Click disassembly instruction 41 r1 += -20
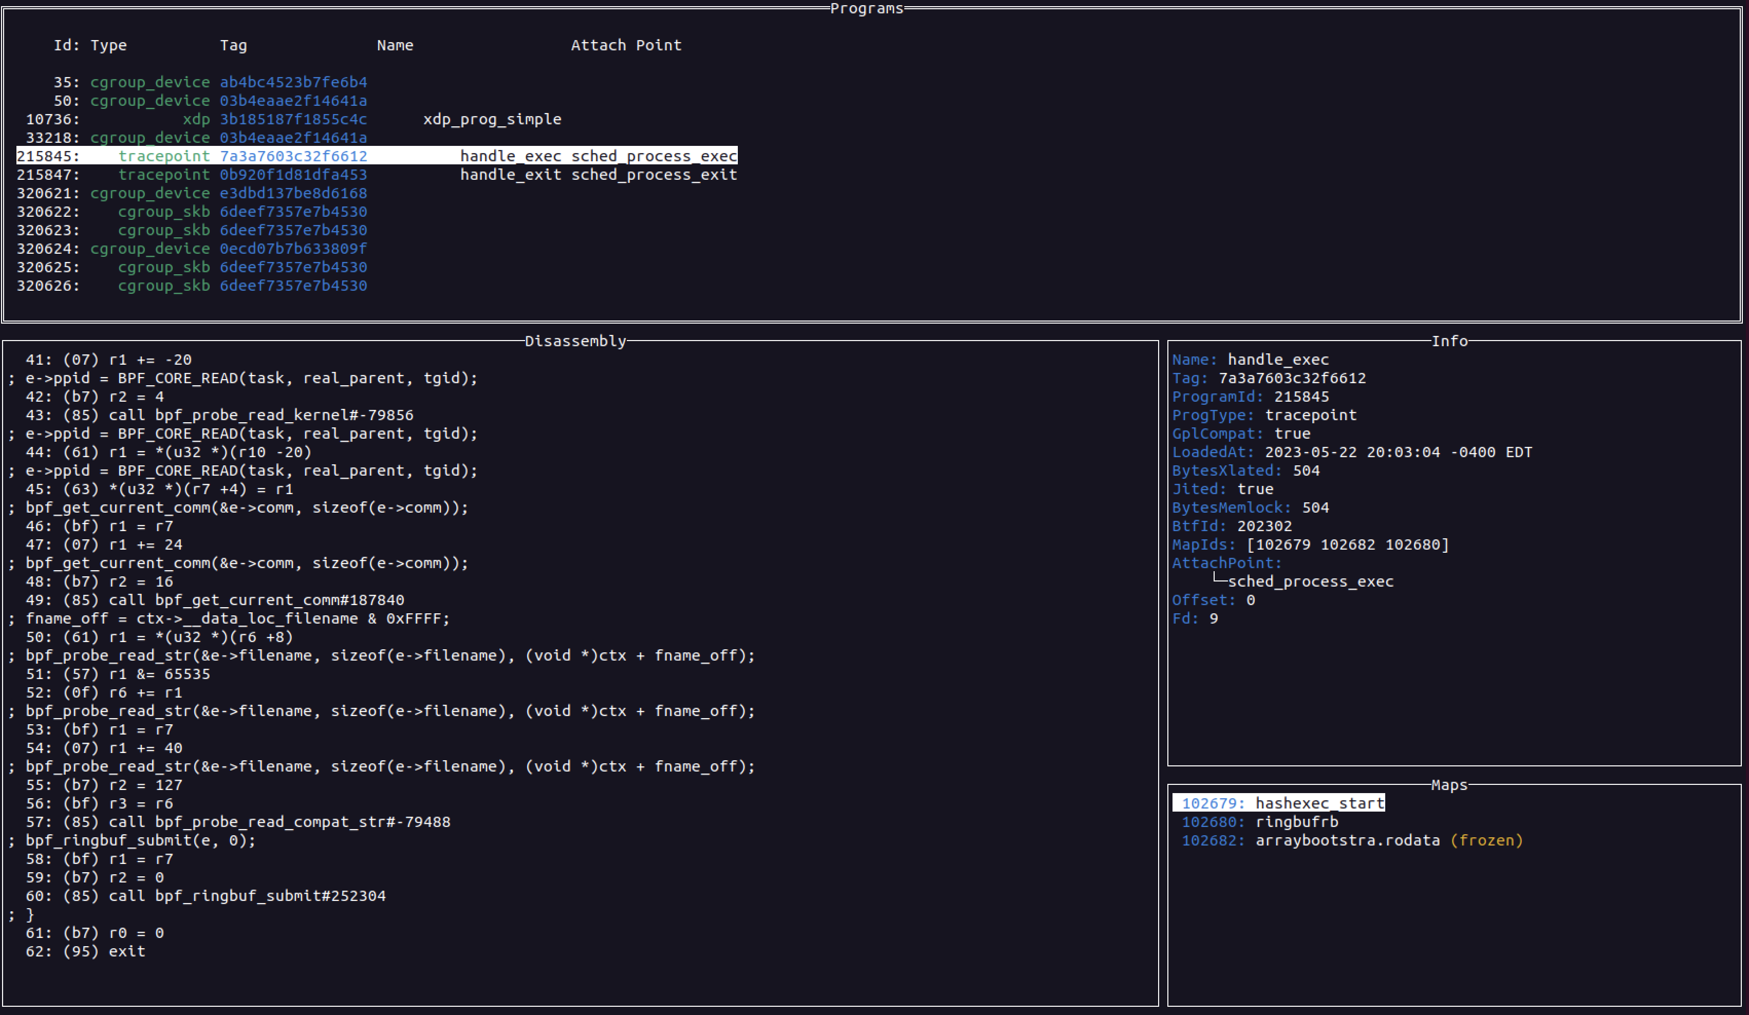Viewport: 1749px width, 1015px height. click(x=109, y=360)
